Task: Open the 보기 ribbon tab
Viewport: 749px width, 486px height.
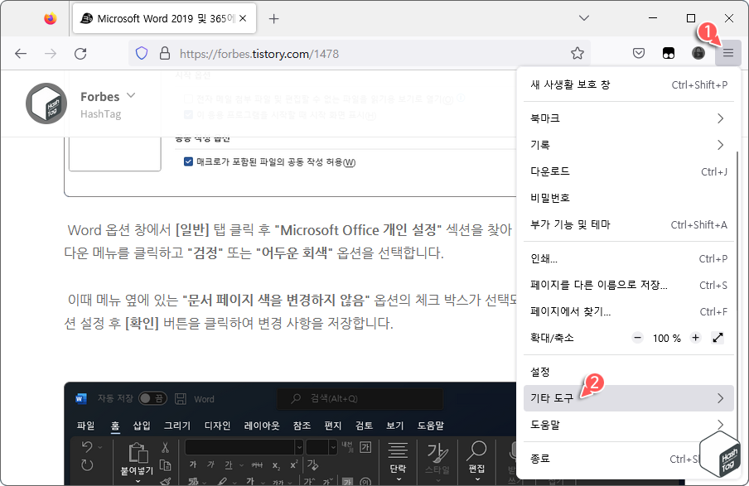Action: (x=395, y=425)
